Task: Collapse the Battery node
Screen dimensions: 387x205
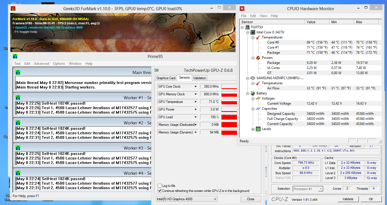Action: coord(248,93)
